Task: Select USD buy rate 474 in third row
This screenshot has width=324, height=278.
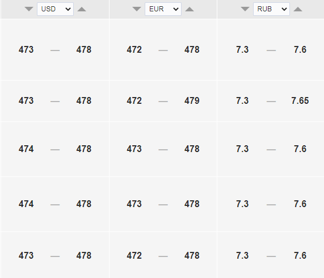Action: pos(26,149)
